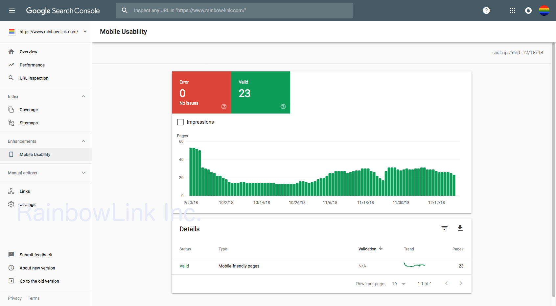Click the Performance trend icon
This screenshot has height=306, width=556.
[11, 65]
